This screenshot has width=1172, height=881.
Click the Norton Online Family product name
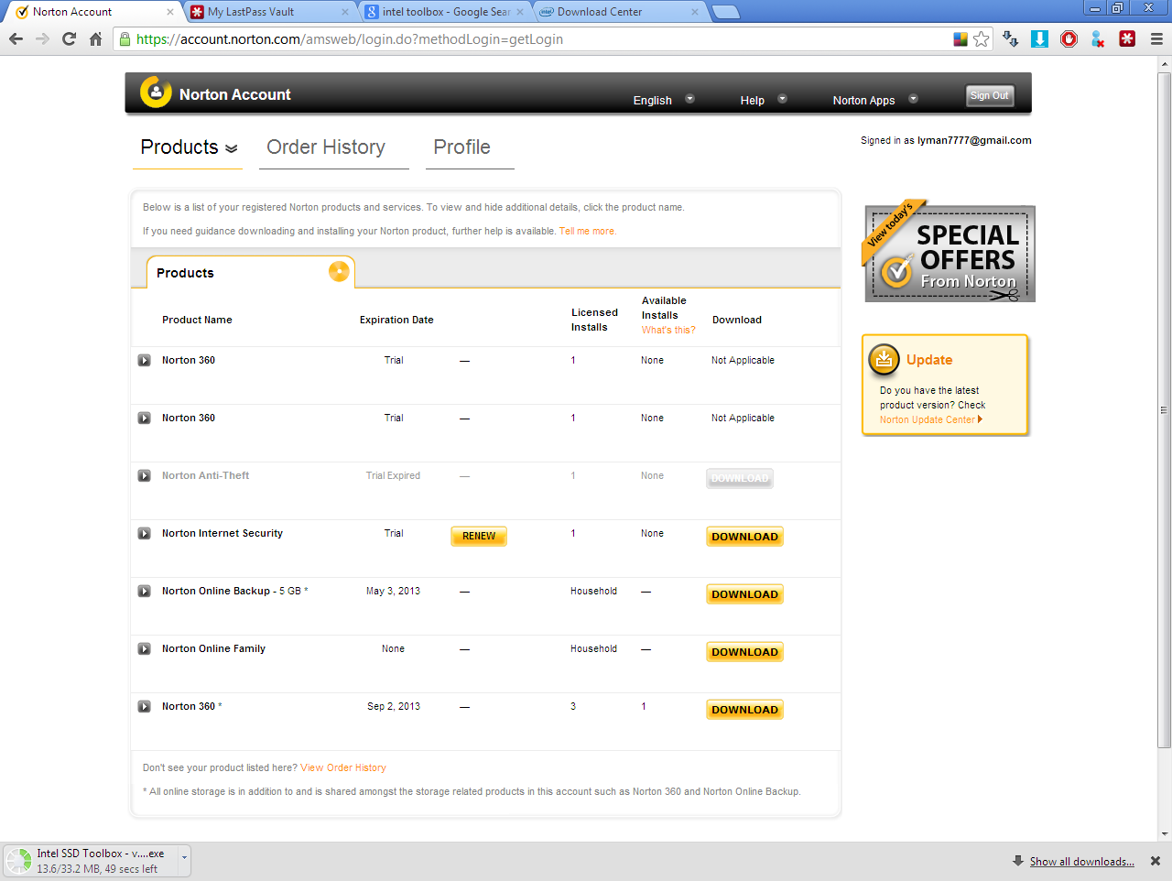(213, 648)
